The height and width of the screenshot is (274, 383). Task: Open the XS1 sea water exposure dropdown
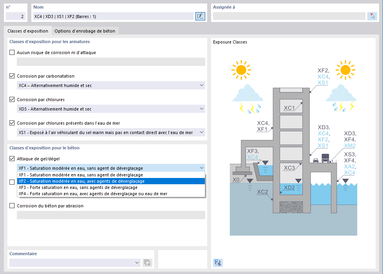(x=111, y=132)
